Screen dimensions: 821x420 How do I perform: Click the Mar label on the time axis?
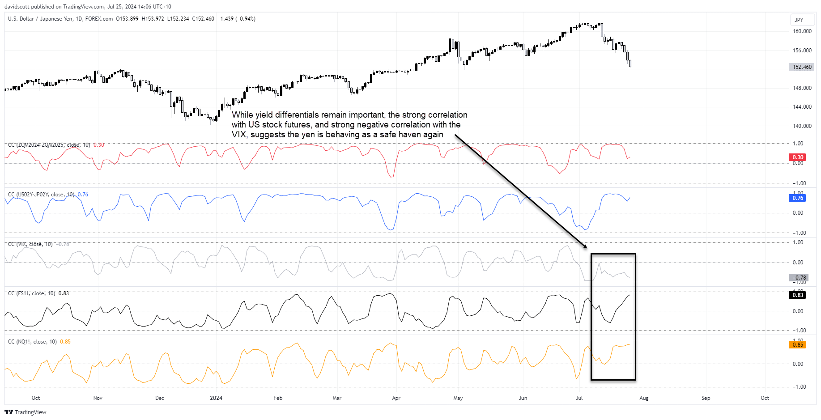(337, 398)
